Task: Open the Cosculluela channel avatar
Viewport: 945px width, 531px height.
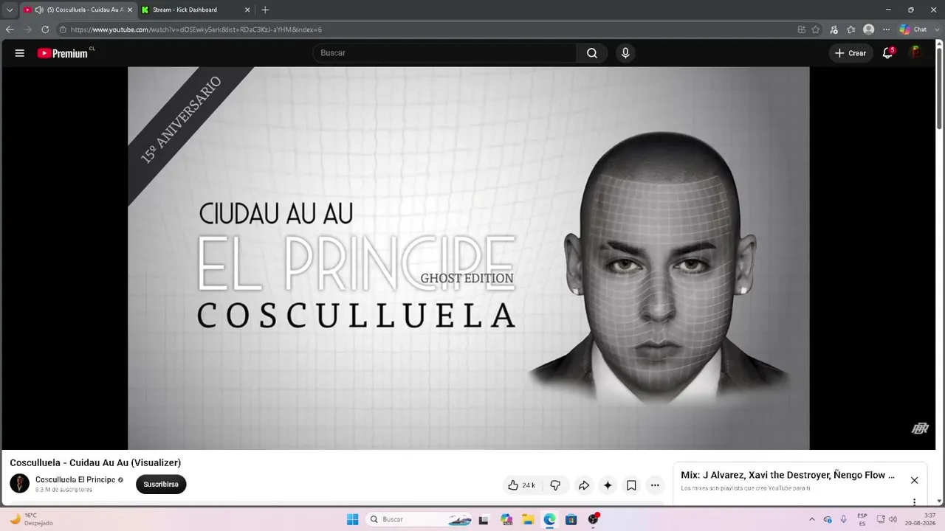Action: tap(19, 484)
